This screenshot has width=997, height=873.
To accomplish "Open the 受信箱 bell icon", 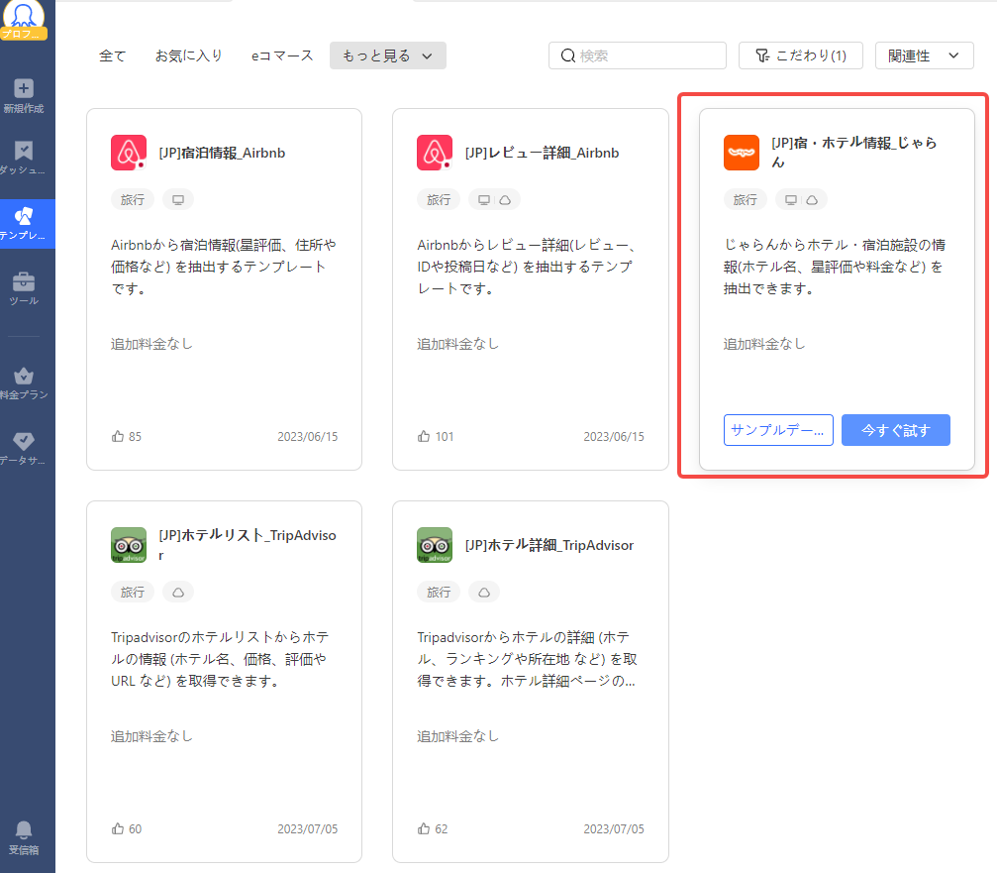I will pos(24,829).
